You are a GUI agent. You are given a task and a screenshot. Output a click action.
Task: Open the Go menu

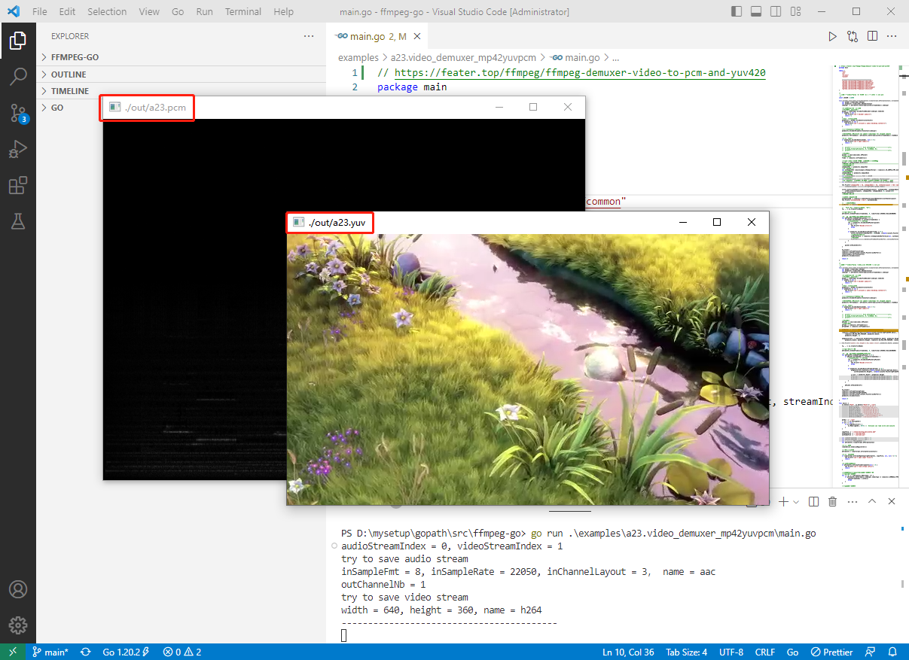(x=178, y=11)
